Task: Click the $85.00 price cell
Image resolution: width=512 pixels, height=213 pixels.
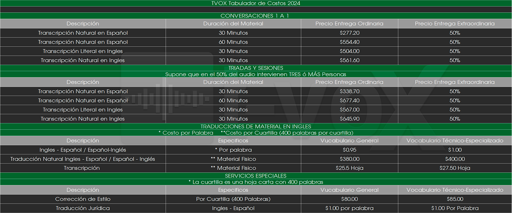Action: (455, 199)
